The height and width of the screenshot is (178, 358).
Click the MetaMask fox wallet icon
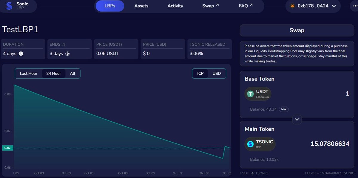click(293, 6)
